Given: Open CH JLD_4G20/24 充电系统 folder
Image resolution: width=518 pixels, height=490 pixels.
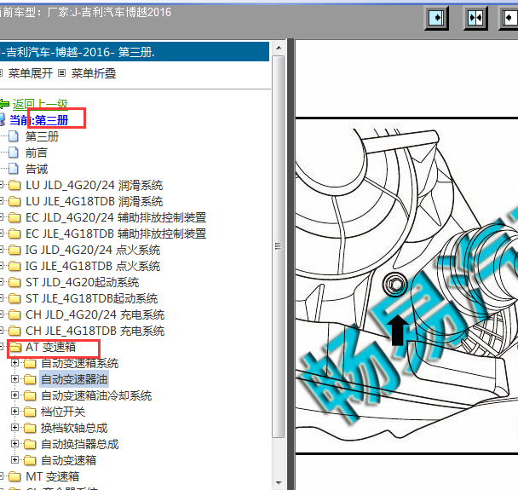Looking at the screenshot, I should pyautogui.click(x=95, y=314).
